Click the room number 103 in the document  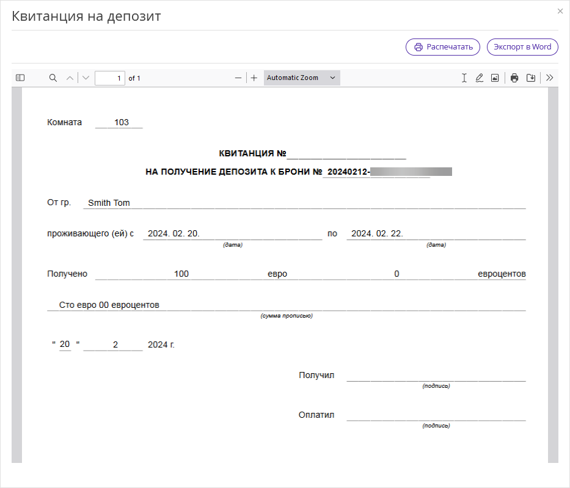tap(122, 122)
